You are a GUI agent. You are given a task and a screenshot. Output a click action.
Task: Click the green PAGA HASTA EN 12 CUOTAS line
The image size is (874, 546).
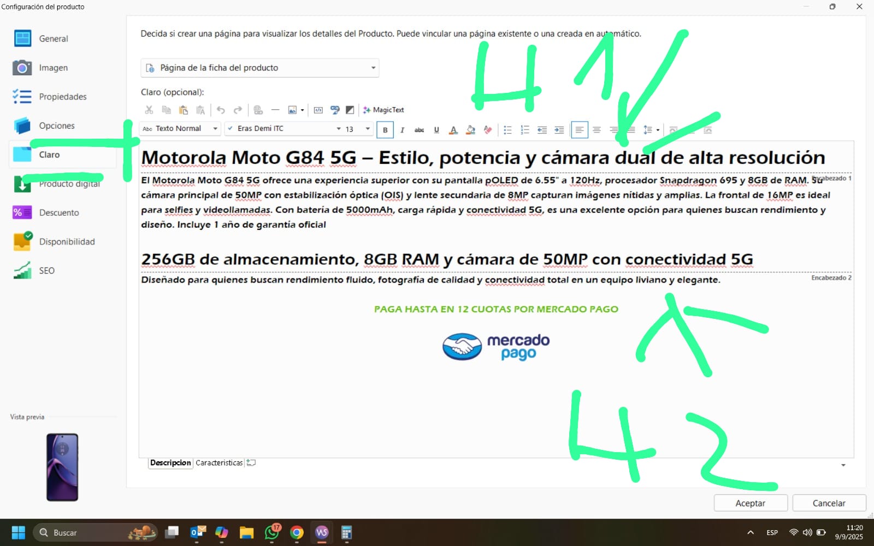pyautogui.click(x=496, y=309)
